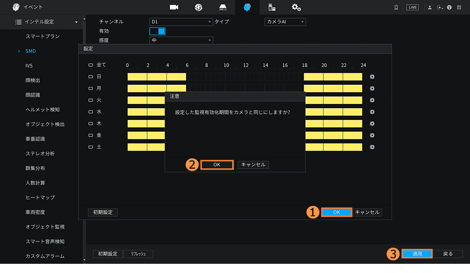Click OK in the 注意 dialog
Screen dimensions: 470x273
point(217,164)
